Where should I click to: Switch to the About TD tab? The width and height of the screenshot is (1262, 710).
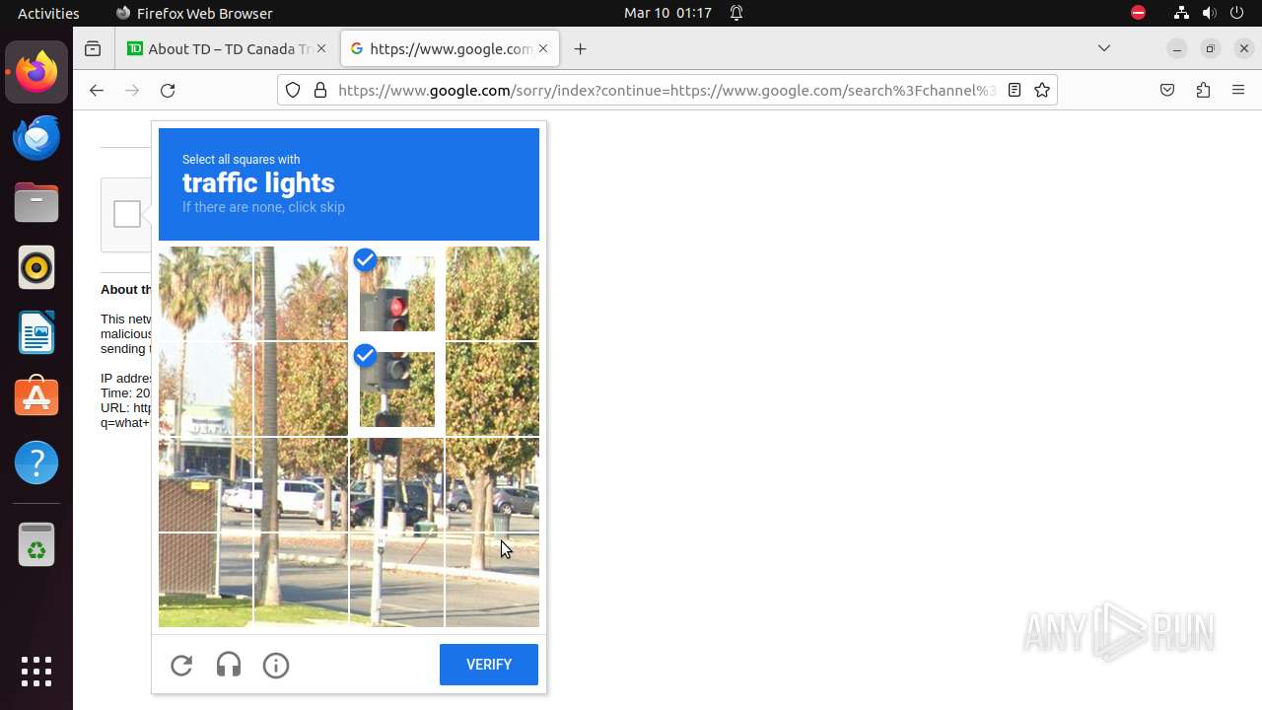pyautogui.click(x=227, y=48)
